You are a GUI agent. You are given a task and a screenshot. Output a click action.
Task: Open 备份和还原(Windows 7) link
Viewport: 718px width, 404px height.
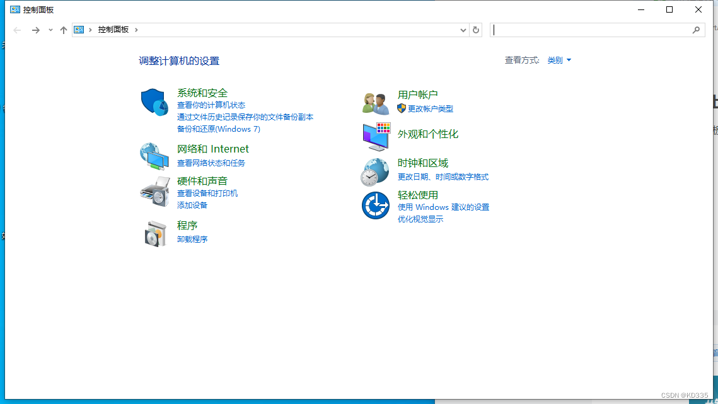pyautogui.click(x=218, y=129)
